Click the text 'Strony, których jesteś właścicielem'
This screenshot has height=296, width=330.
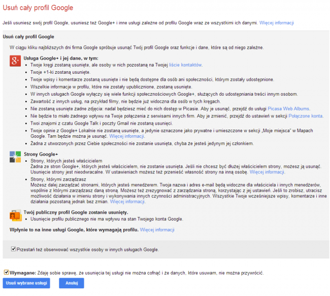[67, 161]
